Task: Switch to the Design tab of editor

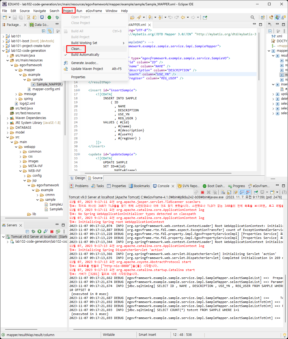Action: coord(78,178)
